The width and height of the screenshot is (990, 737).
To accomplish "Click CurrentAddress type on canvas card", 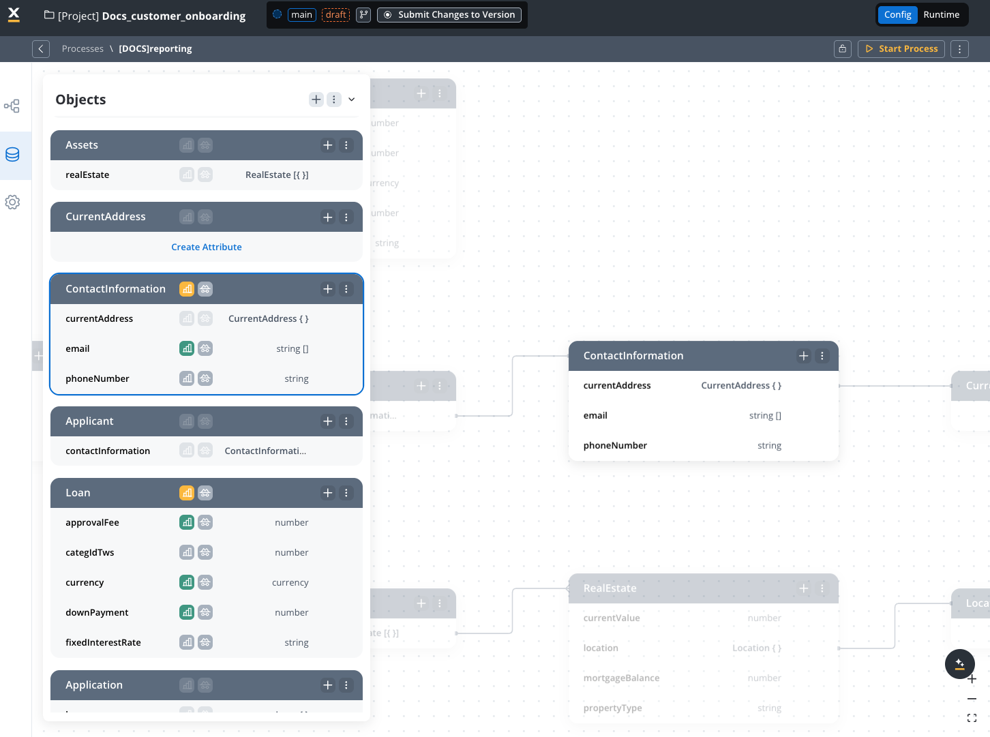I will pyautogui.click(x=741, y=385).
